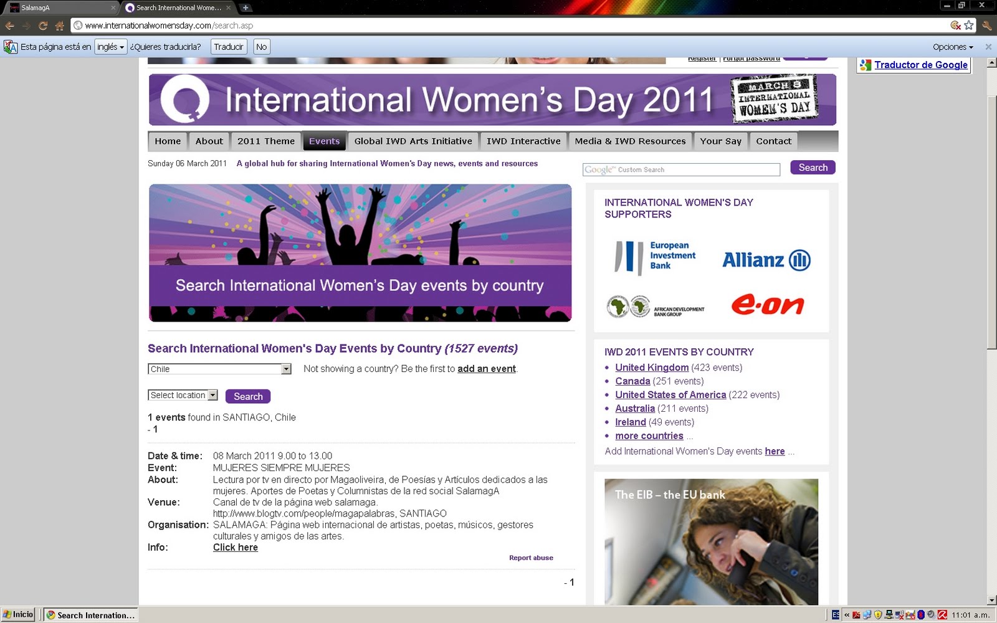Viewport: 997px width, 623px height.
Task: Open Media & IWD Resources menu
Action: (630, 141)
